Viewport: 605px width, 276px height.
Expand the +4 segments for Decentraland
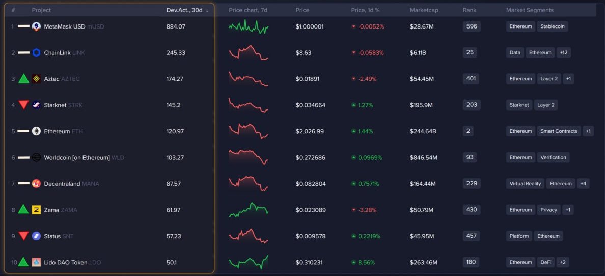click(583, 184)
